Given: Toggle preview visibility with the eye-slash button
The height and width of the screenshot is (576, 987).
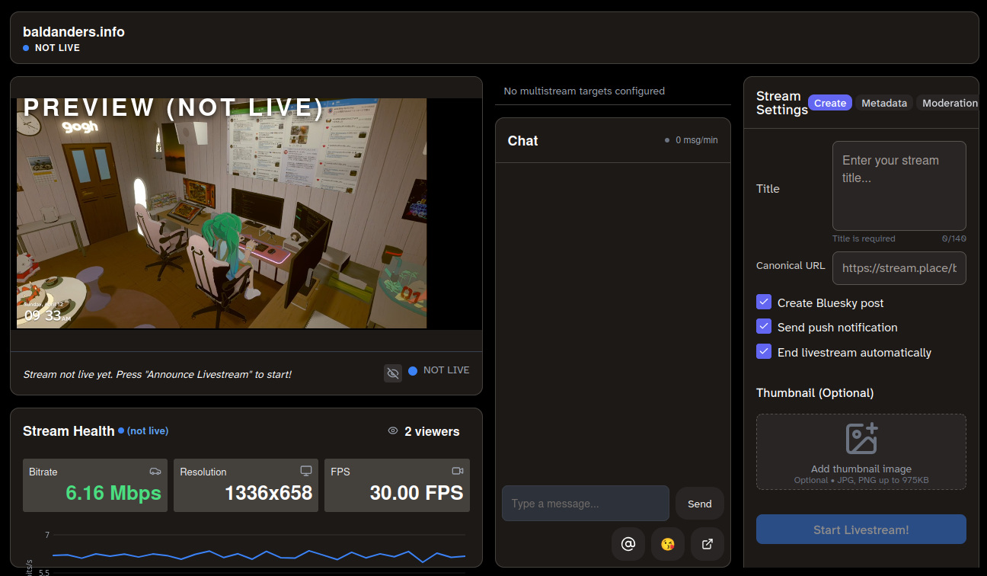Looking at the screenshot, I should (x=392, y=373).
